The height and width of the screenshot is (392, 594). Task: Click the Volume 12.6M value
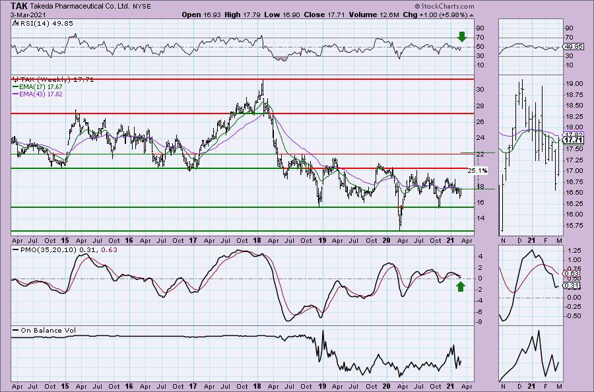click(374, 15)
